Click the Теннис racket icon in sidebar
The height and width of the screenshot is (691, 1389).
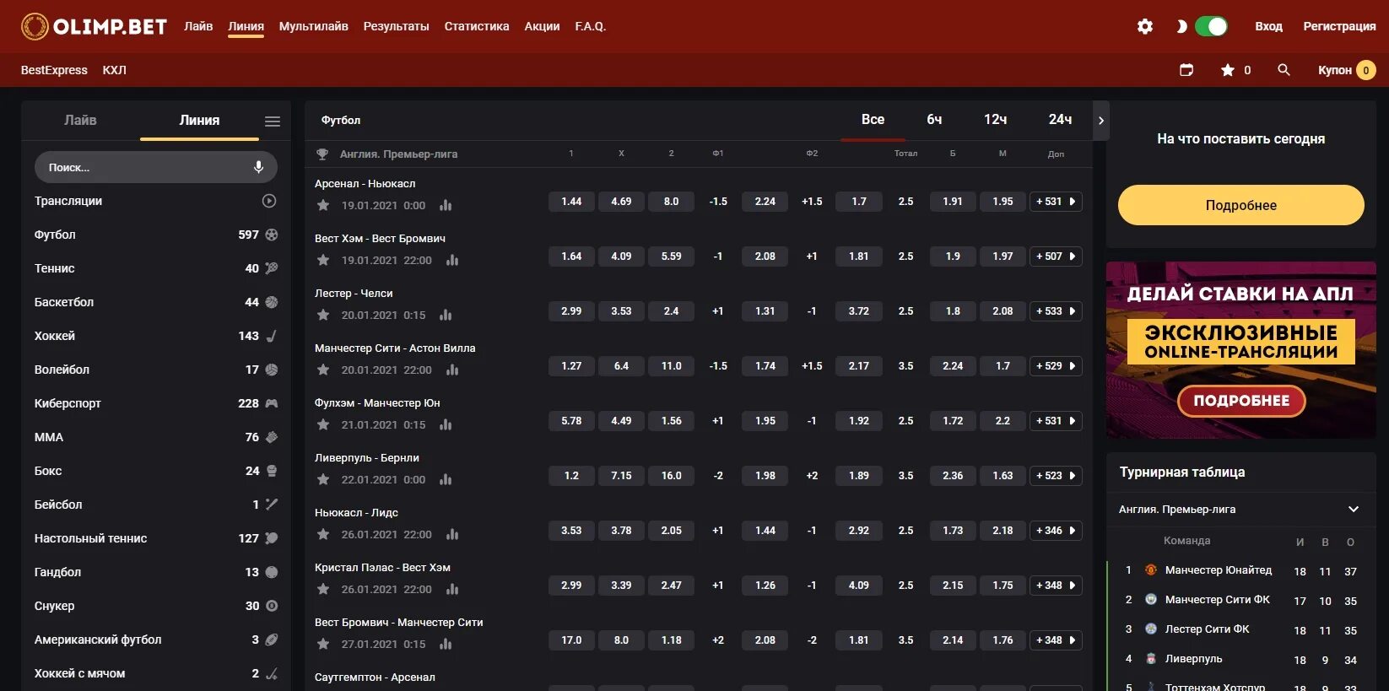coord(272,268)
